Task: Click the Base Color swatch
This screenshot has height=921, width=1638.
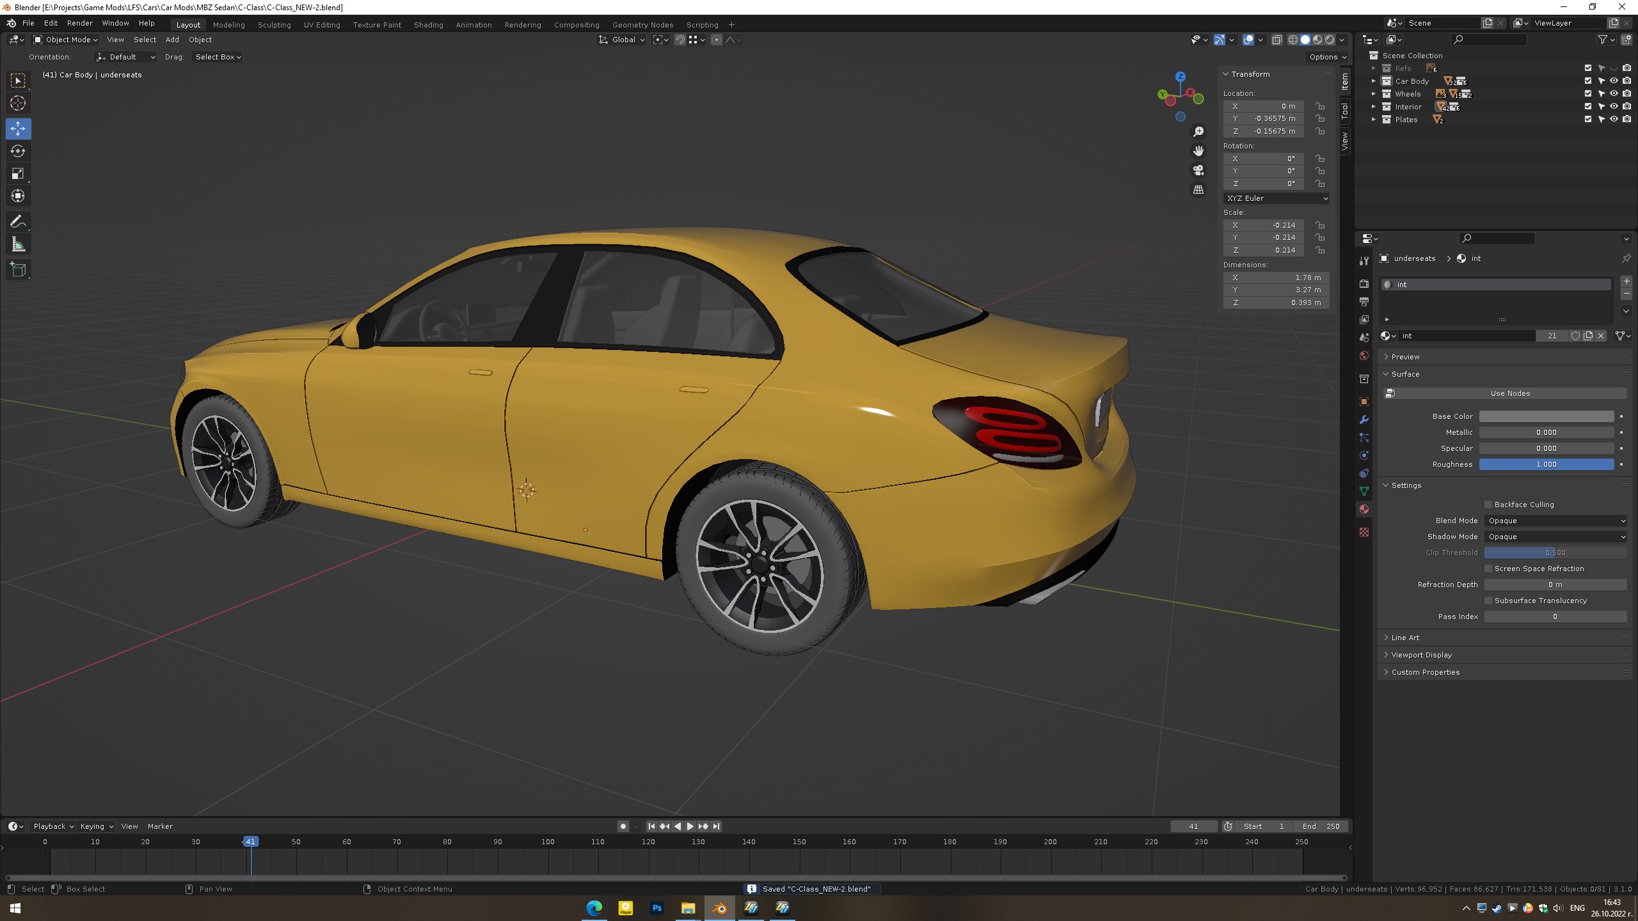Action: click(x=1546, y=416)
